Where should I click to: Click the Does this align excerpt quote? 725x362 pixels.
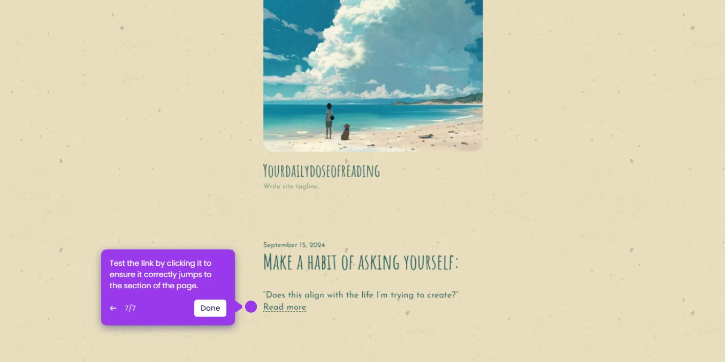361,295
